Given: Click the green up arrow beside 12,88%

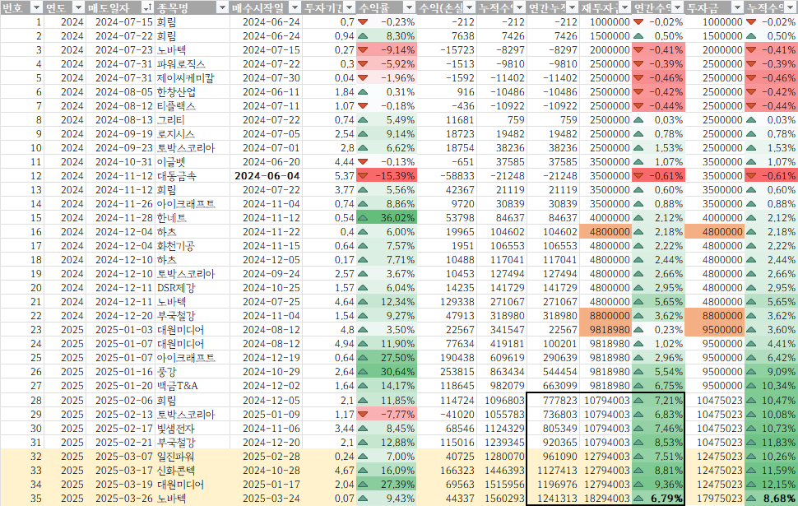Looking at the screenshot, I should pyautogui.click(x=363, y=443).
